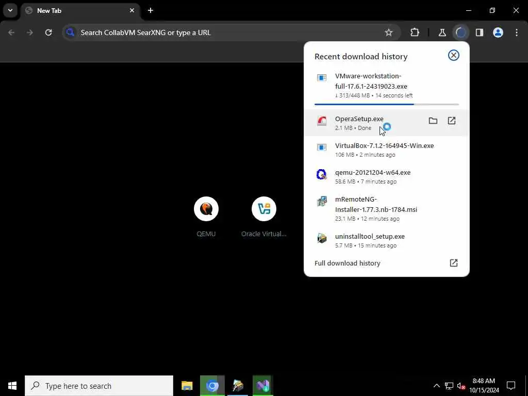Click the mRemoteNG installer icon
Viewport: 528px width, 396px height.
(322, 201)
